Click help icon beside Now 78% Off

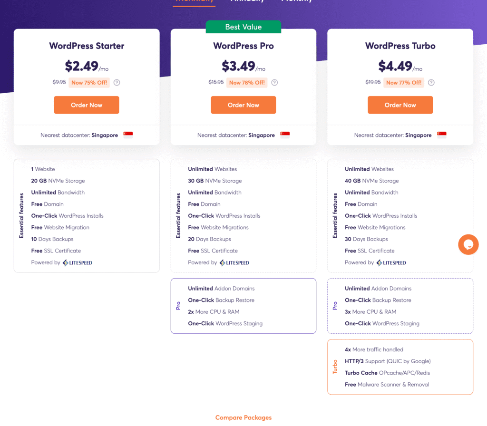(274, 83)
